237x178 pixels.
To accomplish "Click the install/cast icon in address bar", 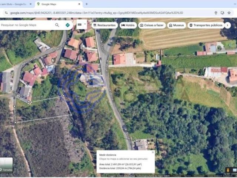I will pos(222,13).
